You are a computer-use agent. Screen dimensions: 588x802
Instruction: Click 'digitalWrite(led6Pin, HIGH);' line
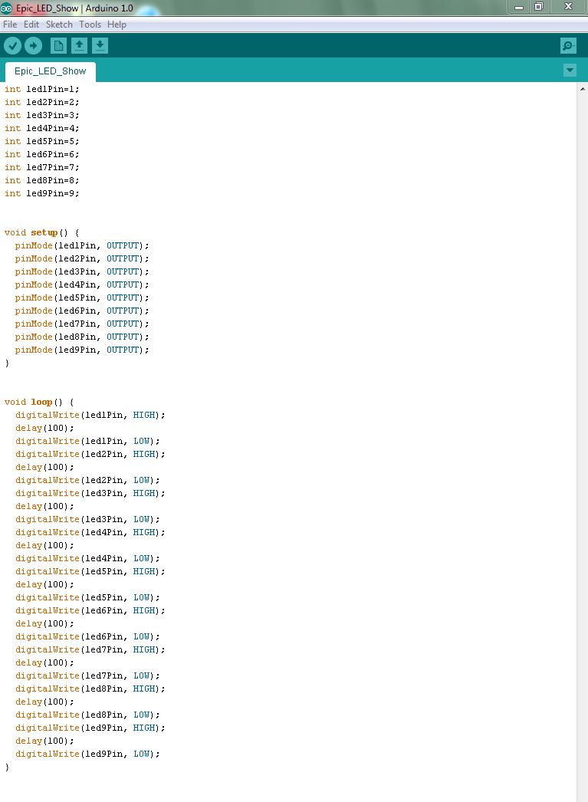90,611
